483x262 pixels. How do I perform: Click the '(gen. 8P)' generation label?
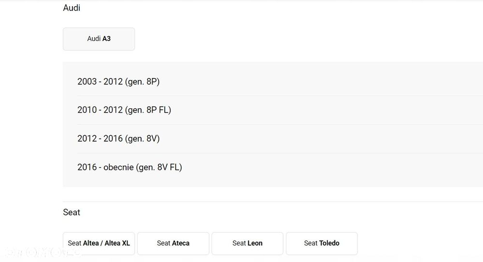(142, 81)
